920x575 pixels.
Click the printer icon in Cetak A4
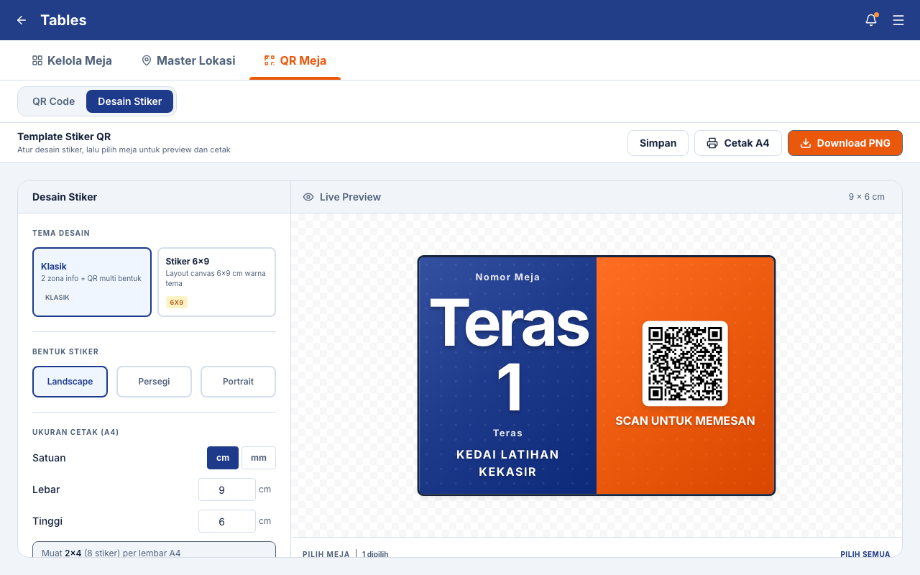coord(712,143)
